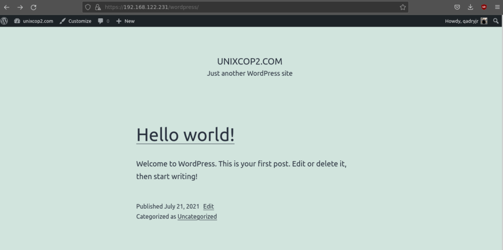Open the admin bar search magnifier
This screenshot has height=250, width=503.
point(496,21)
